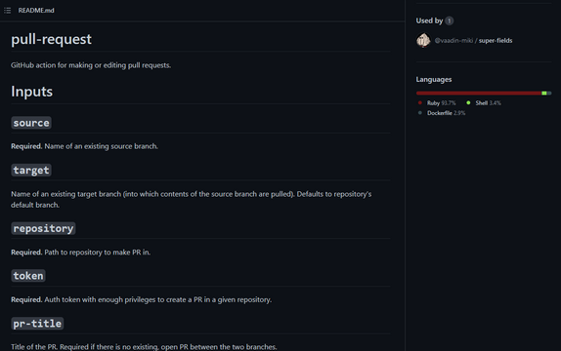Open the @vaadin-miki owner link
This screenshot has width=561, height=351.
(x=453, y=41)
